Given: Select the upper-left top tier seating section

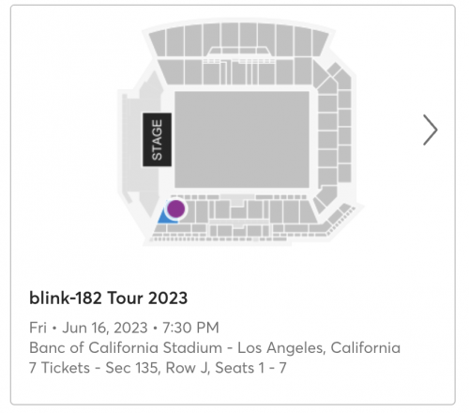Looking at the screenshot, I should 158,44.
